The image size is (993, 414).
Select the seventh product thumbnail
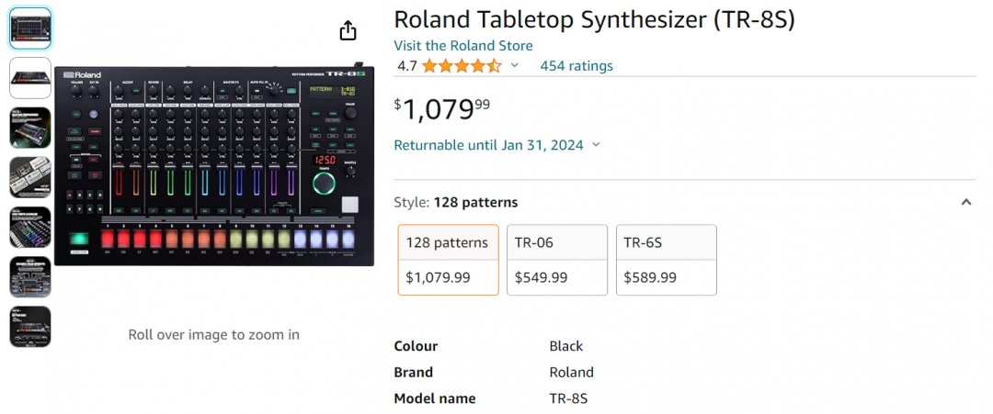coord(30,327)
